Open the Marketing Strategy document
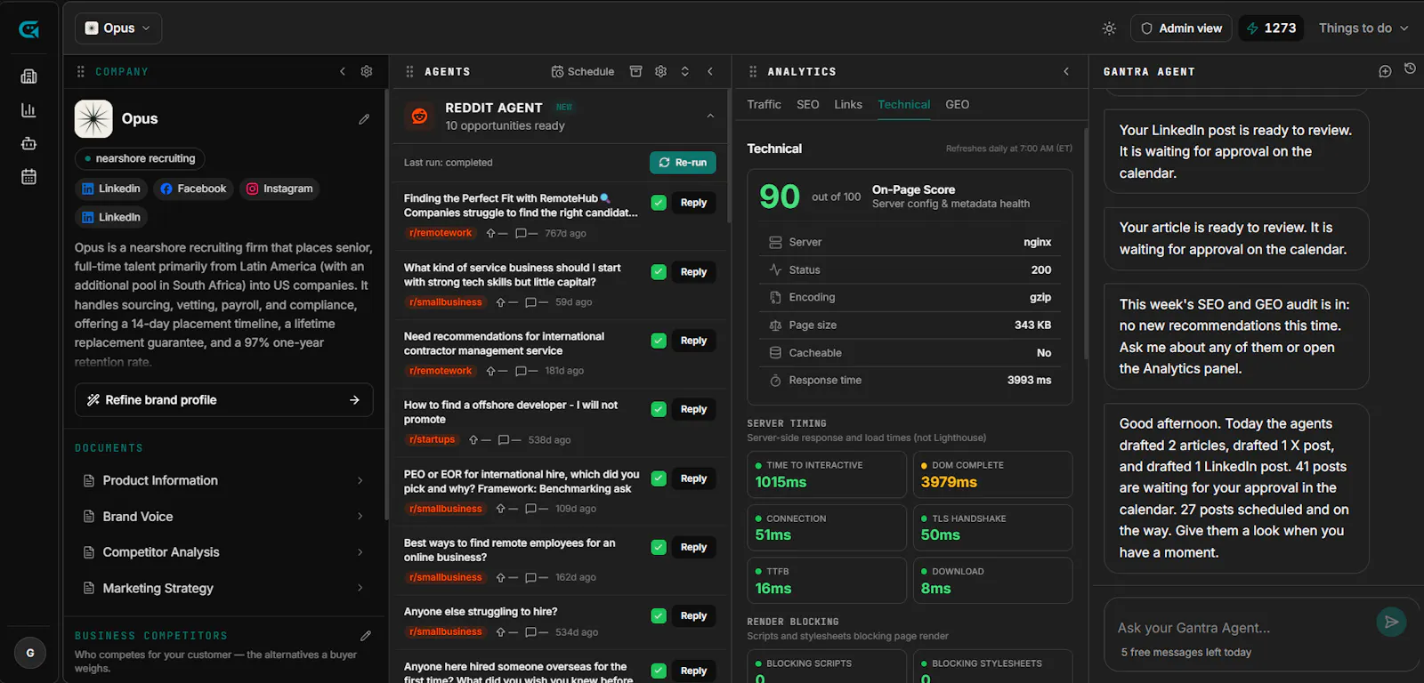Screen dimensions: 1424x683 click(224, 589)
